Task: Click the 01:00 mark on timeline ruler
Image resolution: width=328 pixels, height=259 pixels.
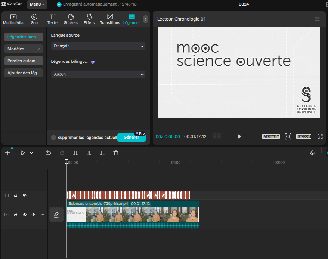Action: [176, 163]
